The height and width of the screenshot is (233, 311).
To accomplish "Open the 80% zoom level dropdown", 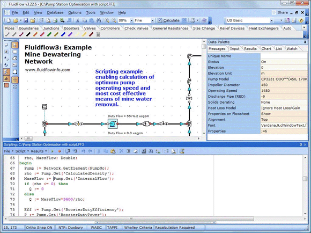I will coord(131,20).
